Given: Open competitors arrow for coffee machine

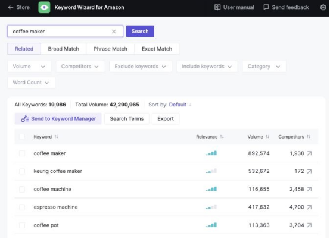Looking at the screenshot, I should (309, 189).
